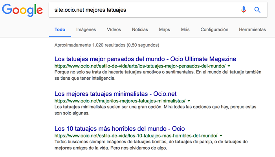Image resolution: width=275 pixels, height=157 pixels.
Task: Click the blue magnifying glass search icon
Action: pos(257,10)
